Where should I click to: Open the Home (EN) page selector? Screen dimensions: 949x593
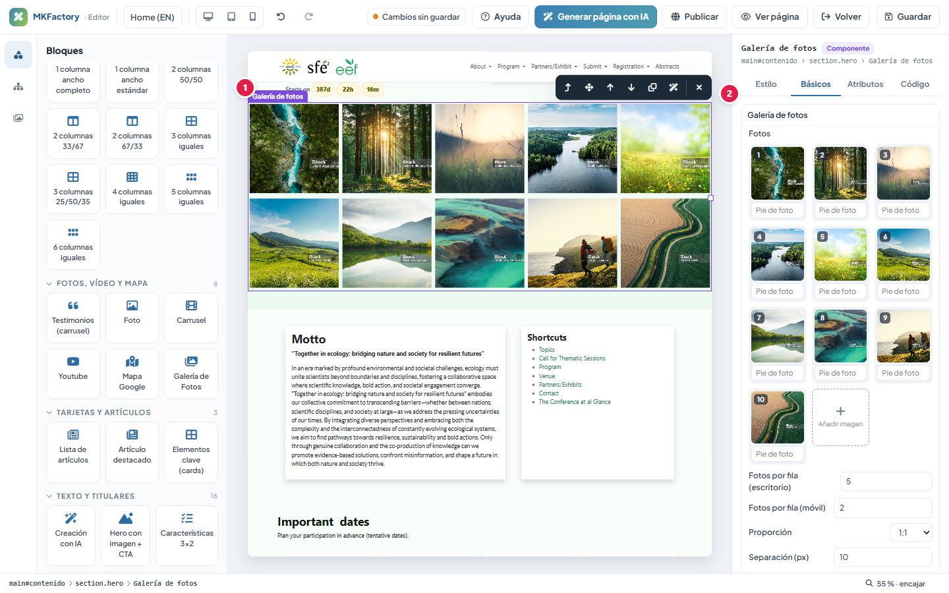152,17
